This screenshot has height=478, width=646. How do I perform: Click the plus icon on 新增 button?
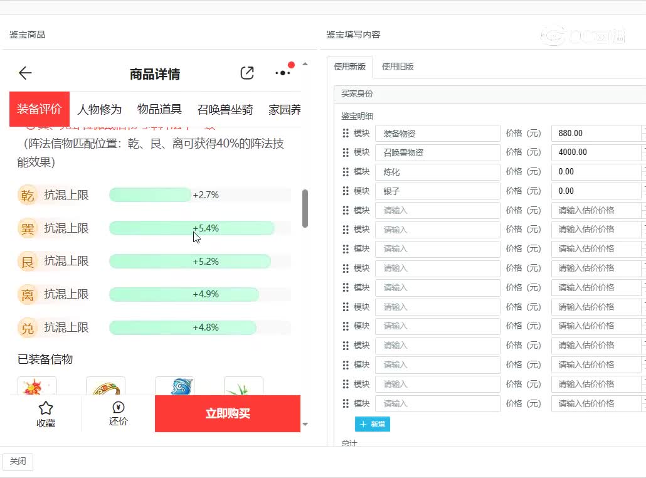click(363, 424)
